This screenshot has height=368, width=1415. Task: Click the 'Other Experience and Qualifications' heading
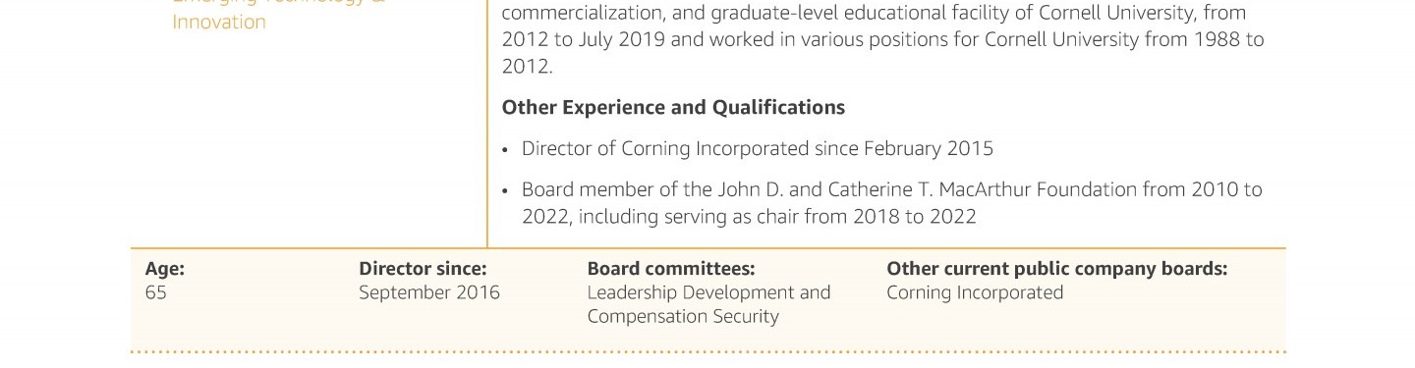pyautogui.click(x=673, y=107)
